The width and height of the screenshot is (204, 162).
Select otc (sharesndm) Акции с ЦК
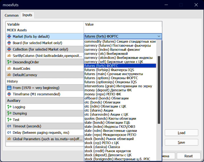point(120,114)
